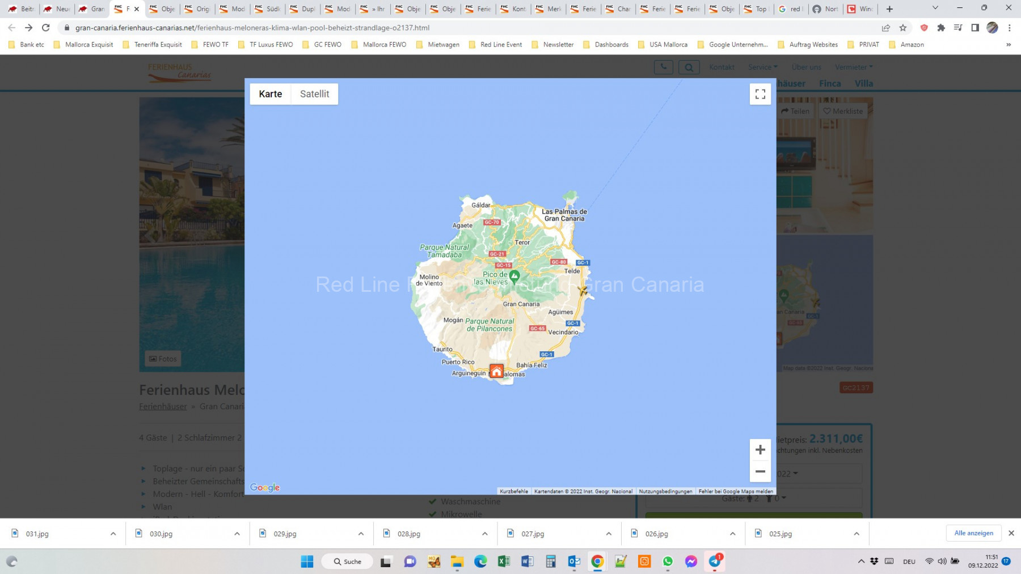
Task: Open Excel from the taskbar
Action: [504, 562]
